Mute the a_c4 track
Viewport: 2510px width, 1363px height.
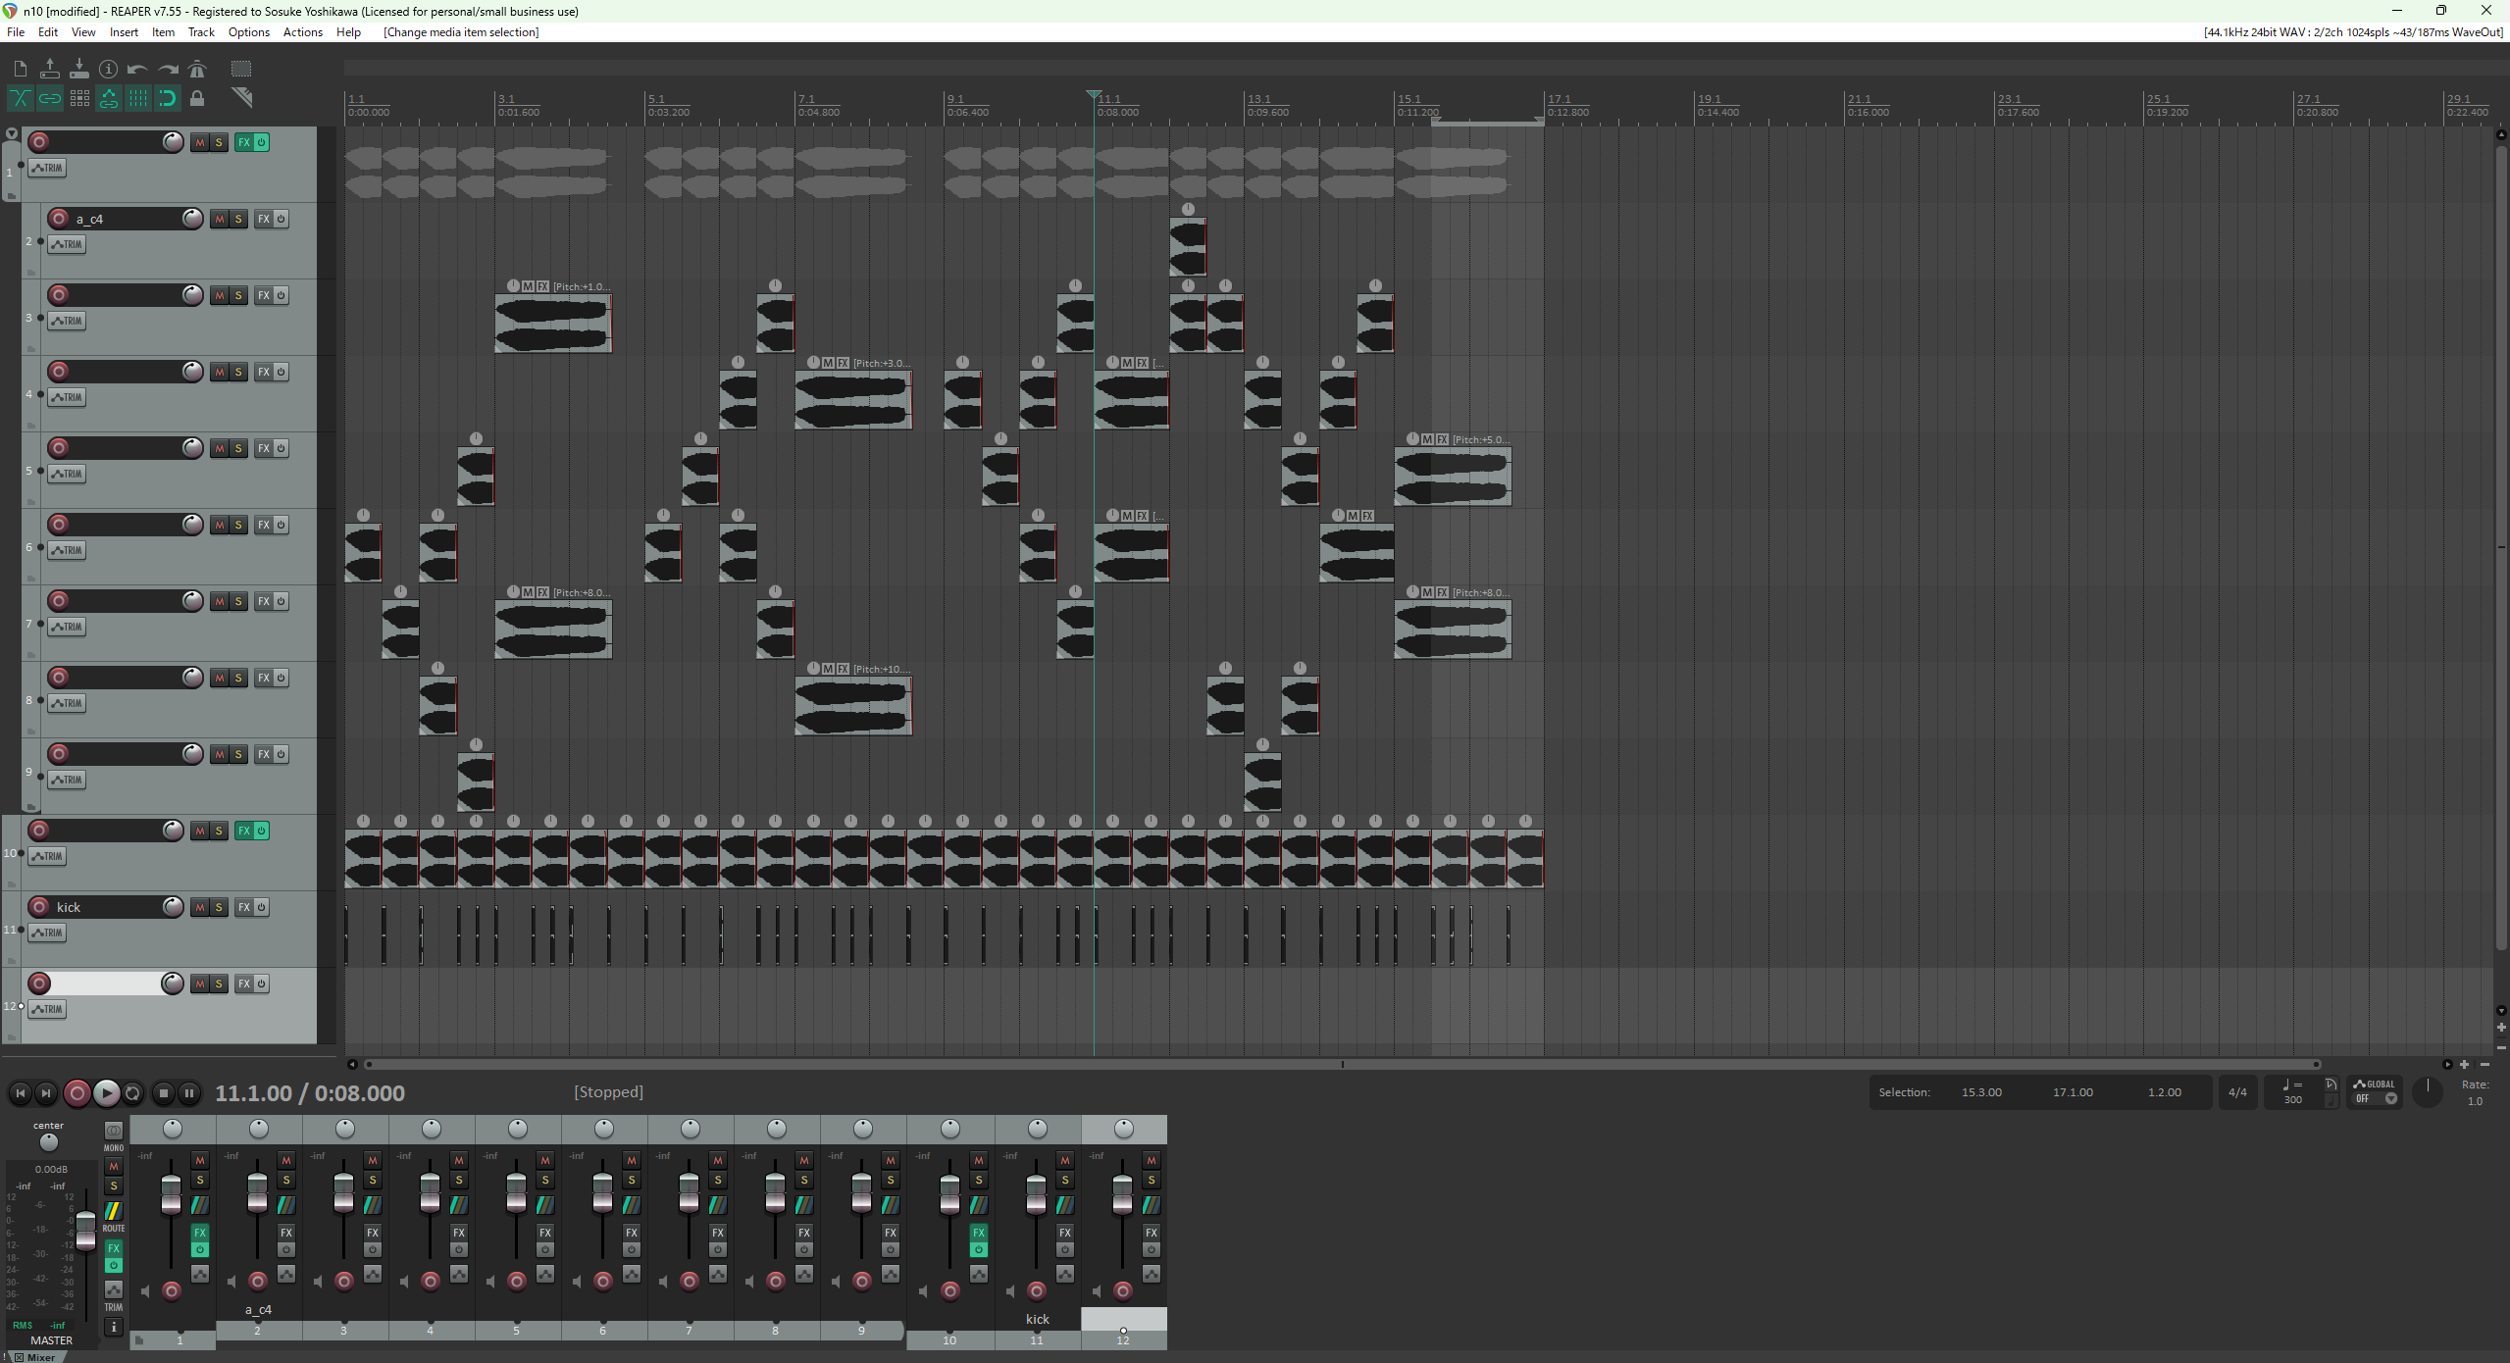pyautogui.click(x=220, y=219)
